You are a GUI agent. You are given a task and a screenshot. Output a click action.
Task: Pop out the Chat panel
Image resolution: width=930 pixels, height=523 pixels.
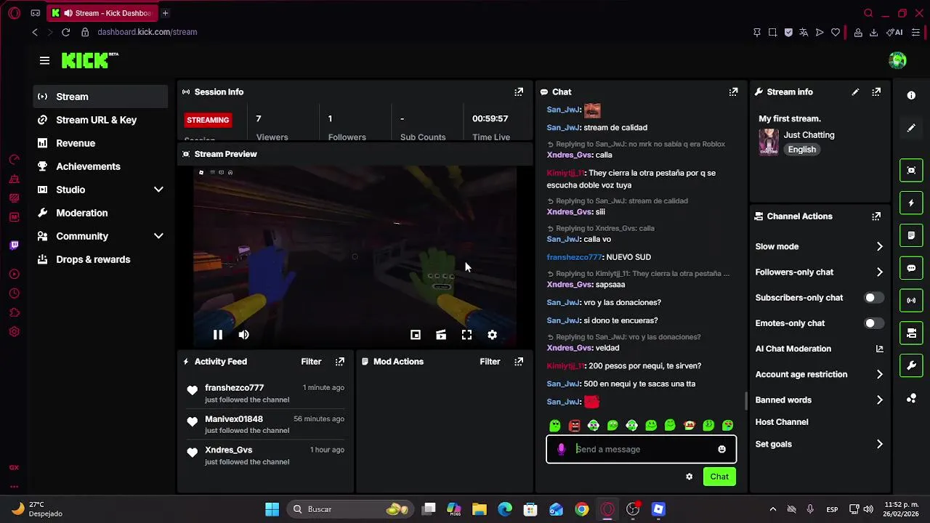(733, 92)
